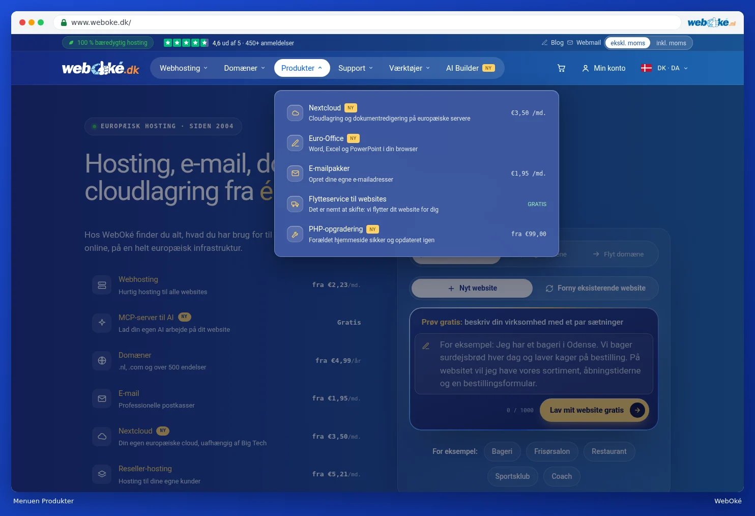Select the Flyt domæne tab

[x=618, y=254]
